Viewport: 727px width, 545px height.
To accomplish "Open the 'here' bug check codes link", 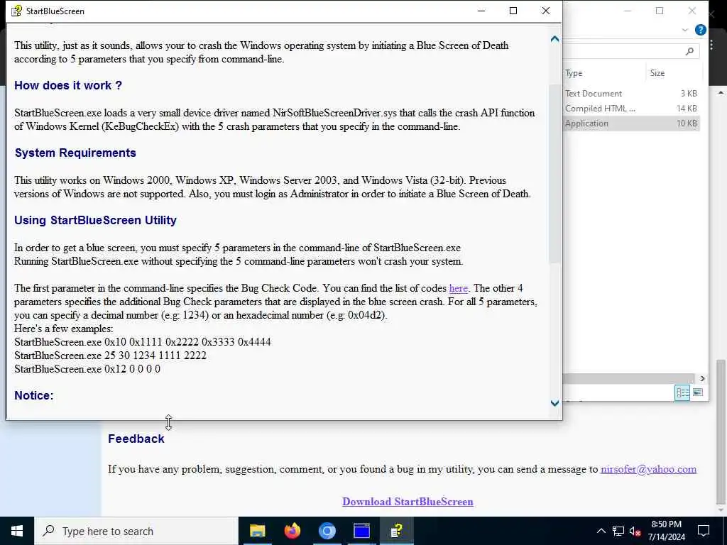I will (x=458, y=288).
